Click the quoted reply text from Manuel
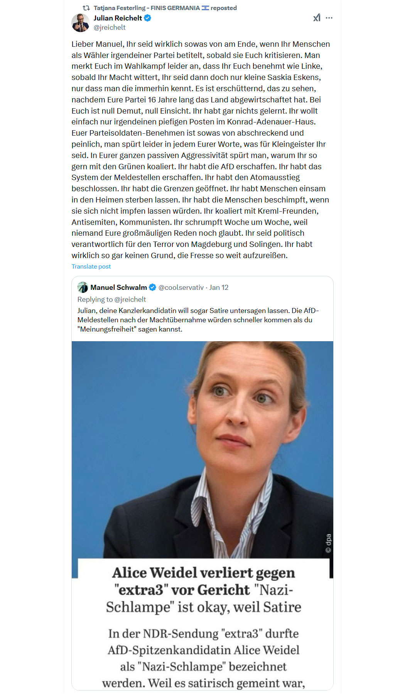405x694 pixels. click(198, 320)
